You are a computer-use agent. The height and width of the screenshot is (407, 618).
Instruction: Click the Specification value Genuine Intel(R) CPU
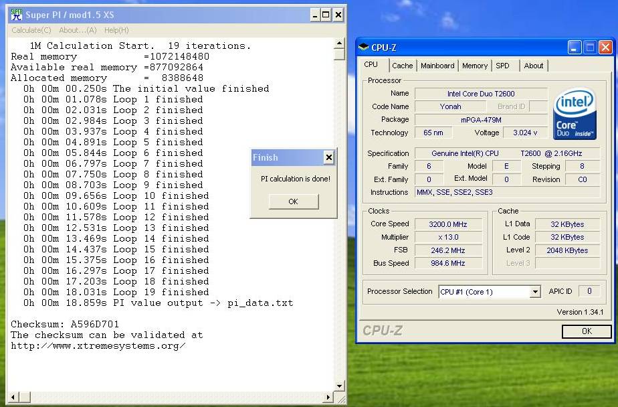pos(507,153)
